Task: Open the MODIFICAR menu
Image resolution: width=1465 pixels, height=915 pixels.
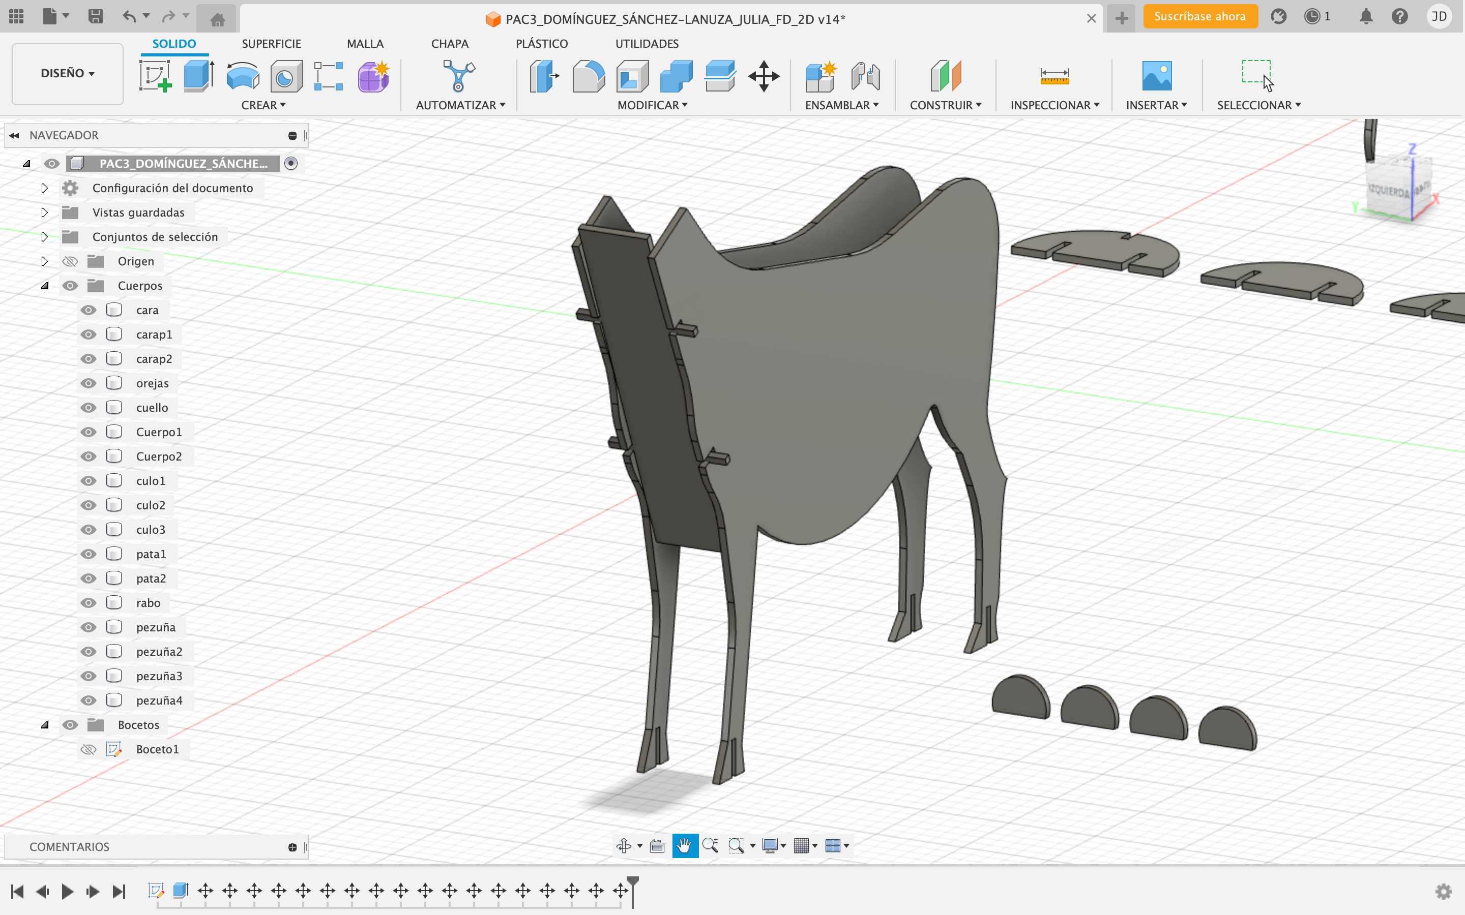Action: (652, 105)
